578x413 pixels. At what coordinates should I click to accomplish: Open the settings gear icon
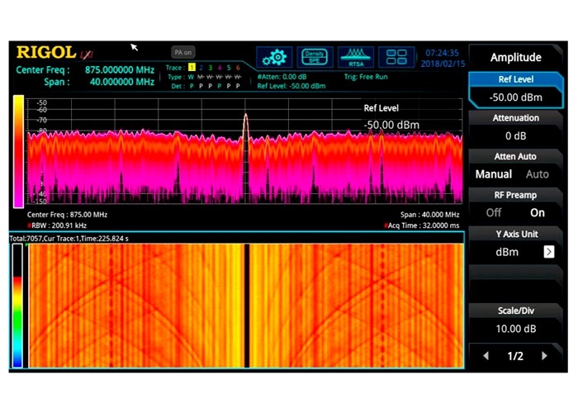click(x=274, y=57)
